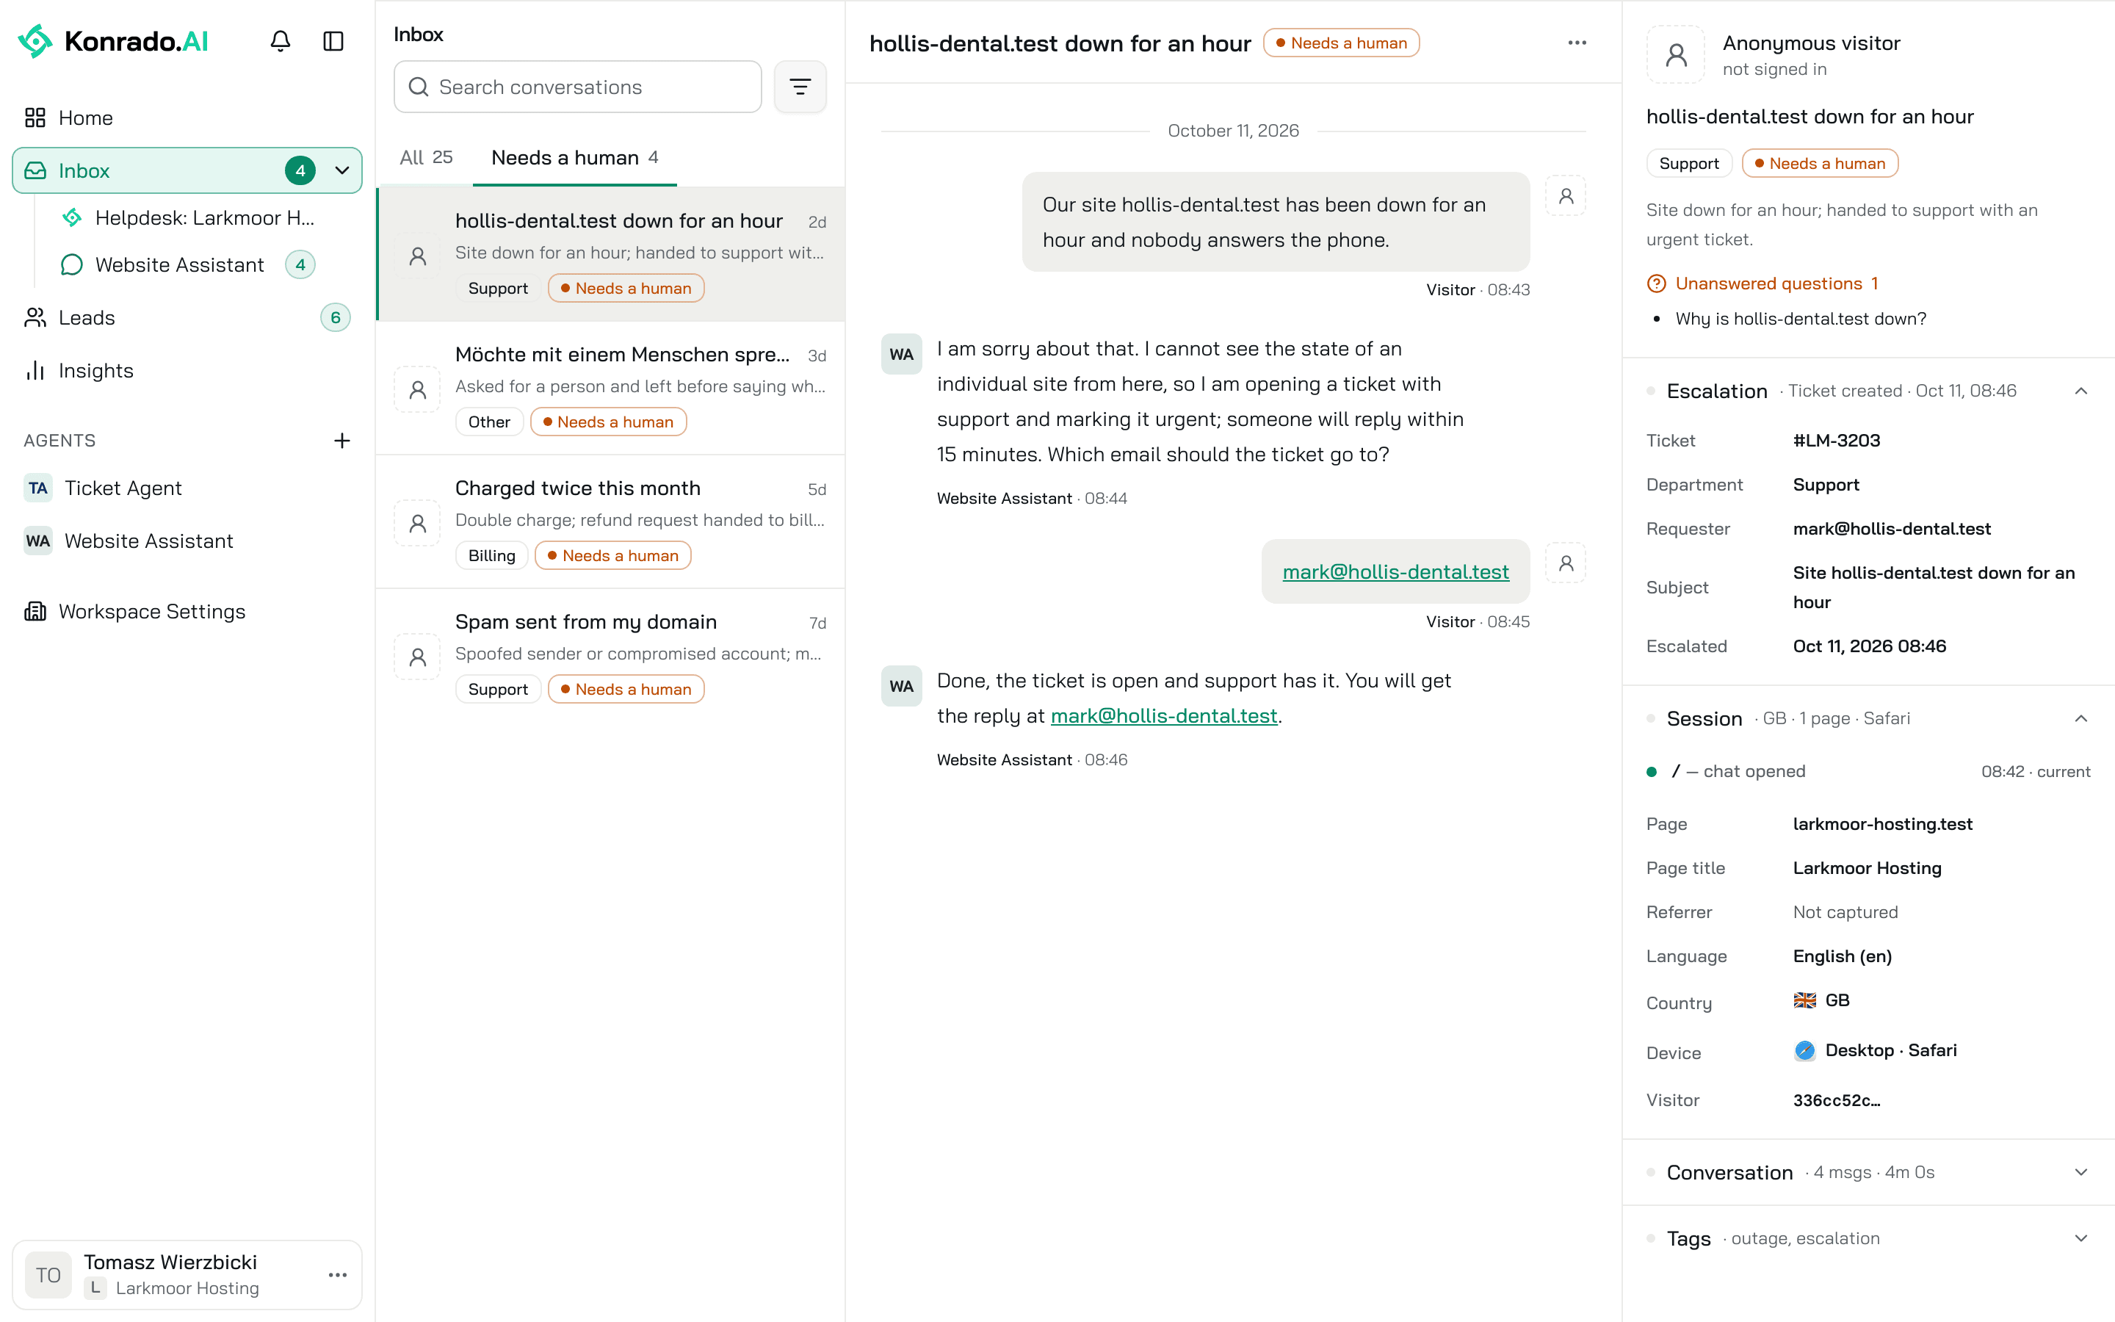Click Larkmoor Hosting workspace label
The height and width of the screenshot is (1322, 2115).
pos(187,1288)
